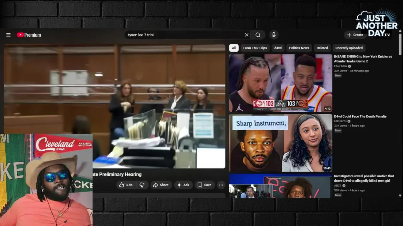Select the Related filter chip
Screen dimensions: 403x226
322,48
